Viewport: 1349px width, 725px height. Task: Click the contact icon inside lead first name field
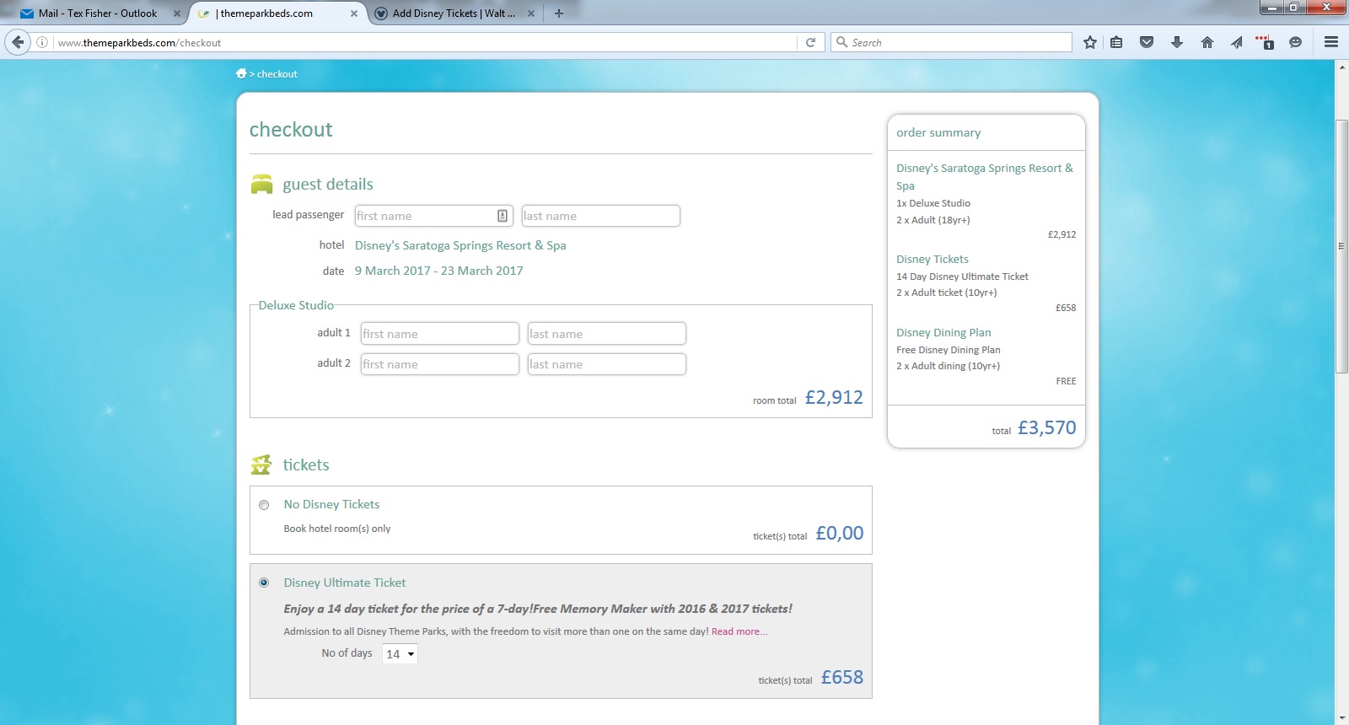(x=503, y=216)
